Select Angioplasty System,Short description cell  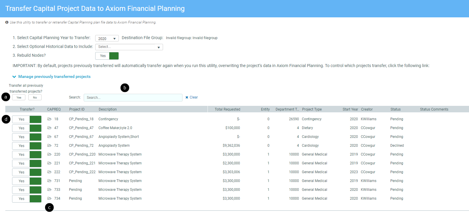119,137
